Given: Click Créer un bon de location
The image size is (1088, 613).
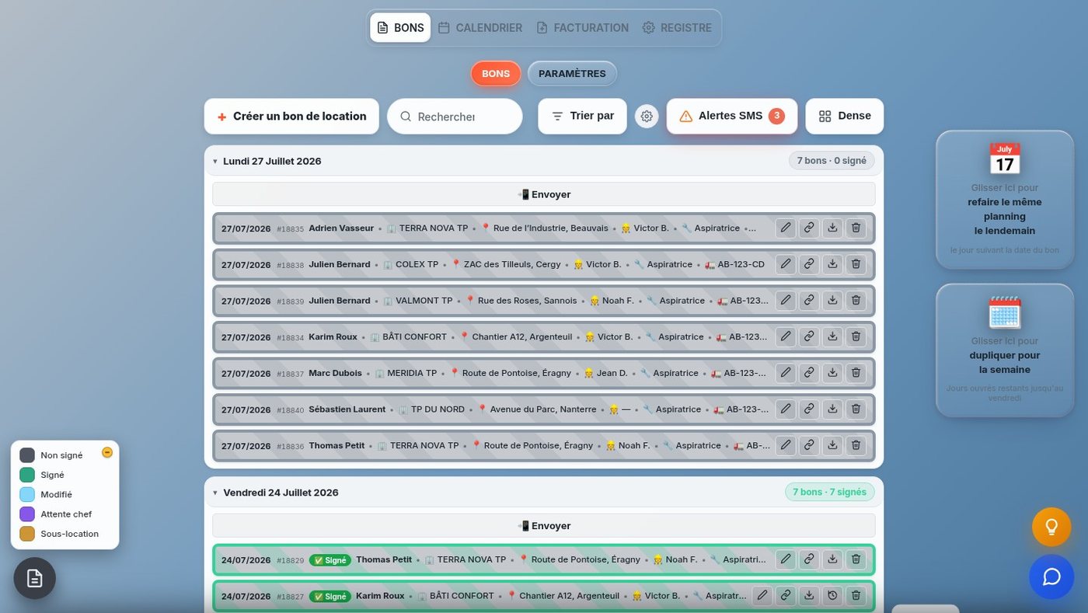Looking at the screenshot, I should [291, 116].
